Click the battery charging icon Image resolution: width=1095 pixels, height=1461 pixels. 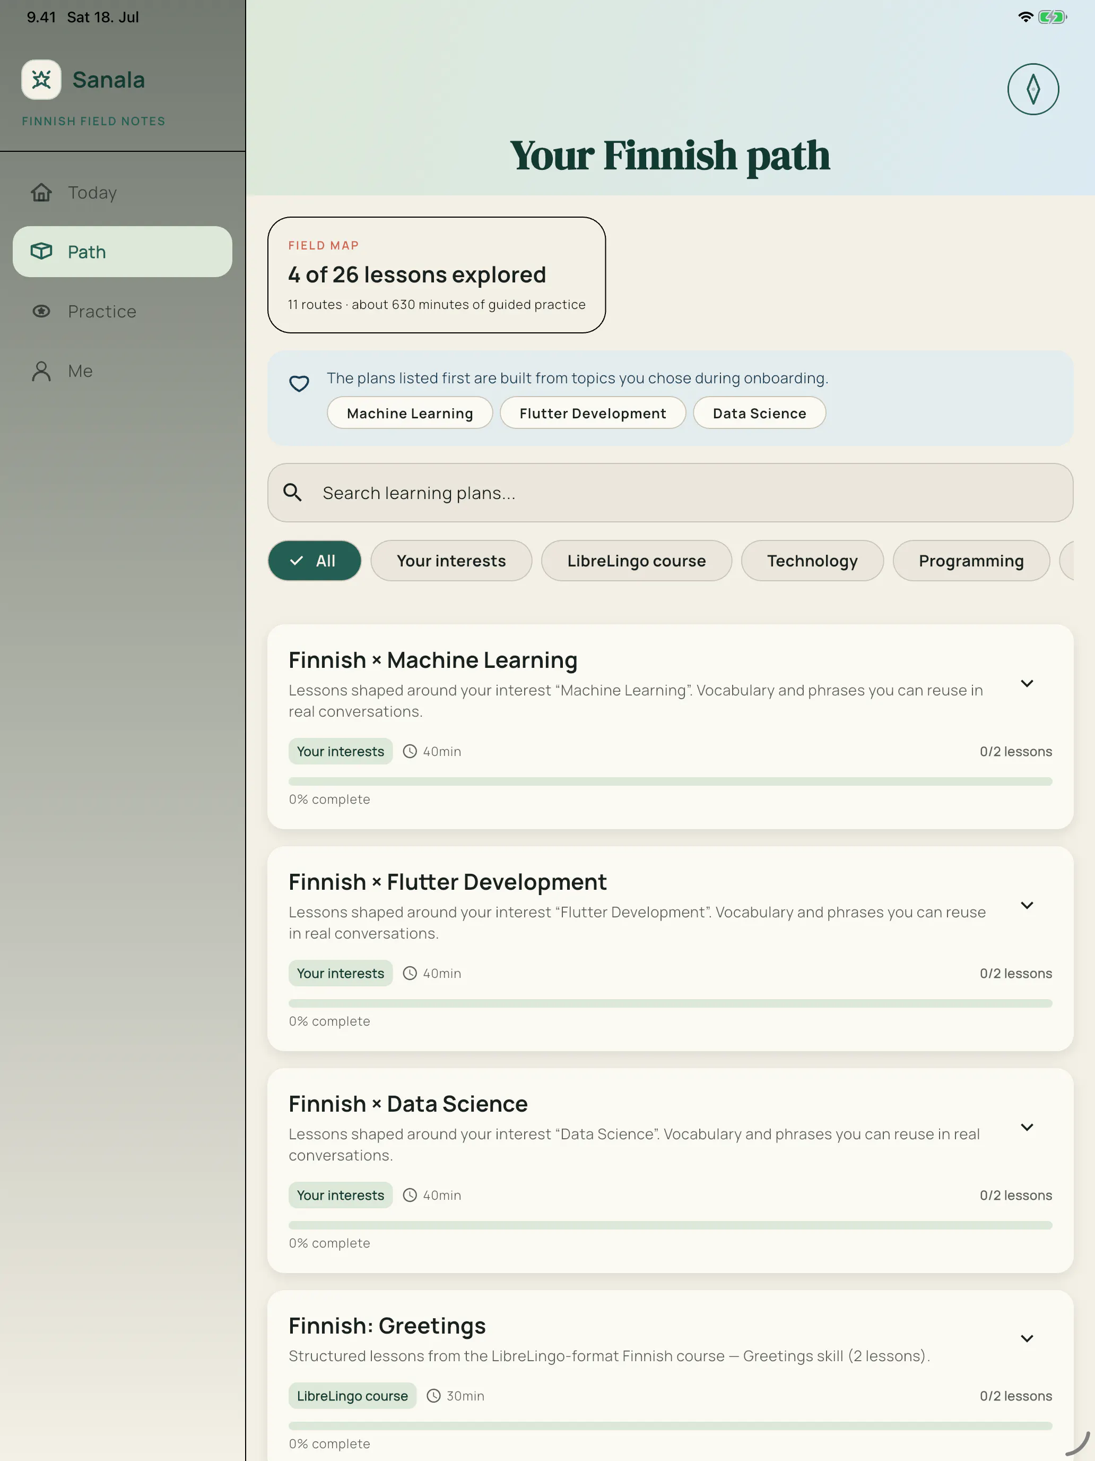(x=1052, y=17)
